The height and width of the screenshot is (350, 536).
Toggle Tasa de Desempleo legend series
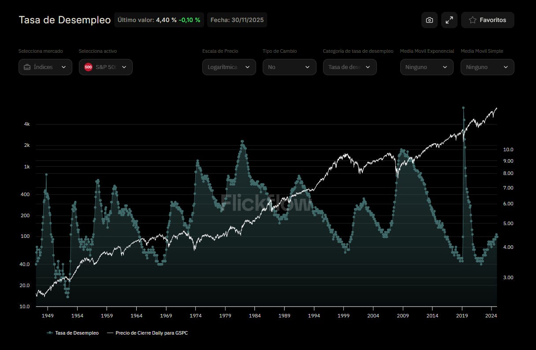[73, 333]
